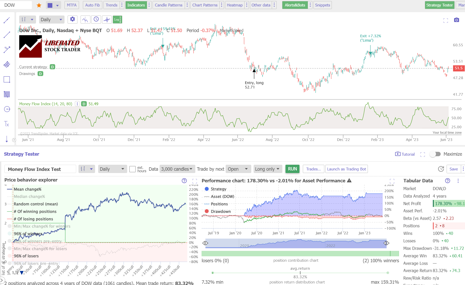The height and width of the screenshot is (285, 465).
Task: Expand the 3,000 candles data dropdown
Action: click(x=177, y=169)
